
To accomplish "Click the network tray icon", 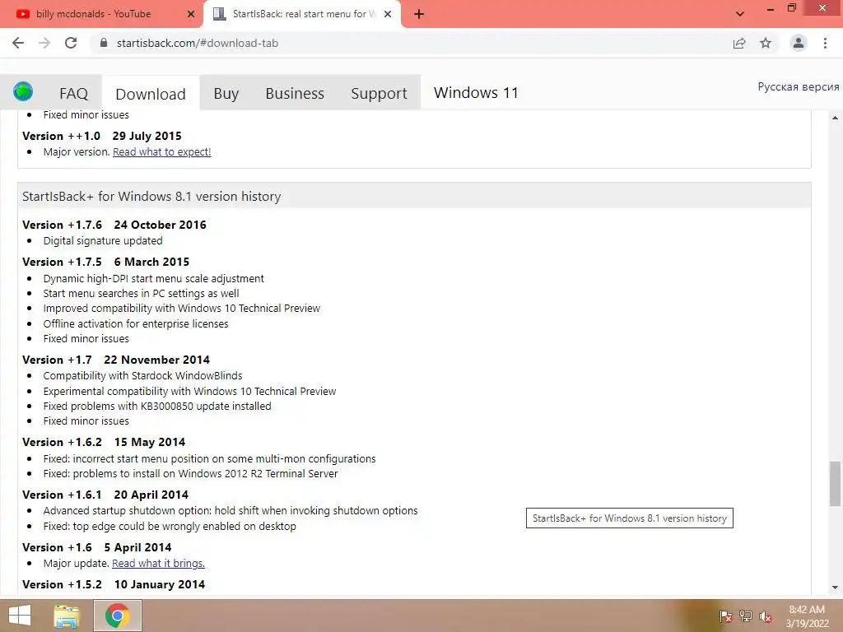I will [746, 616].
